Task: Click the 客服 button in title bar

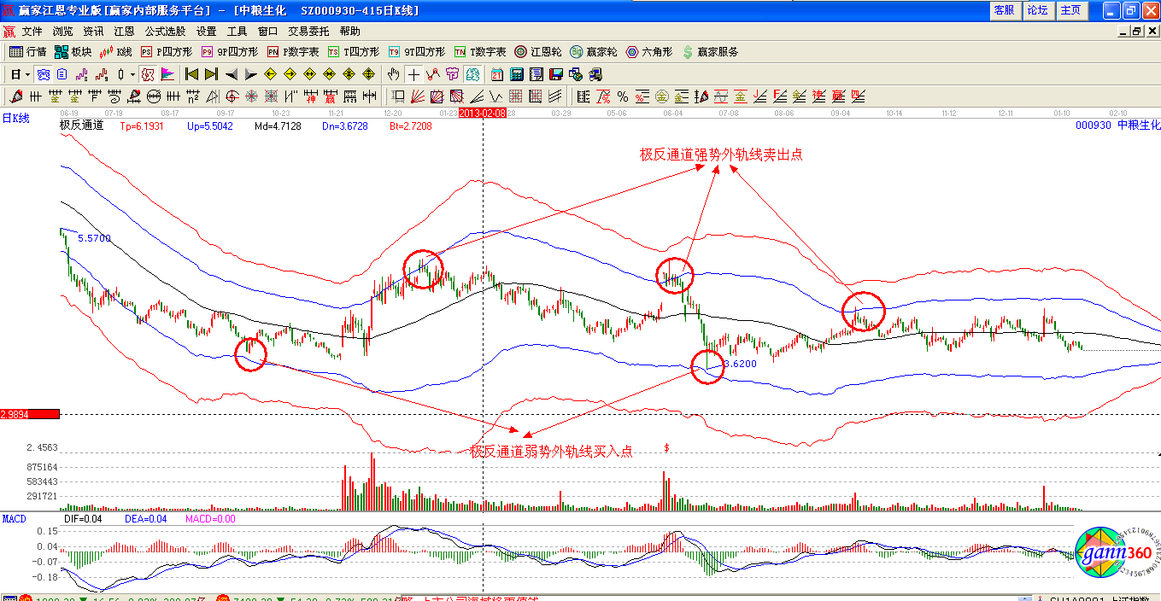Action: pos(1004,10)
